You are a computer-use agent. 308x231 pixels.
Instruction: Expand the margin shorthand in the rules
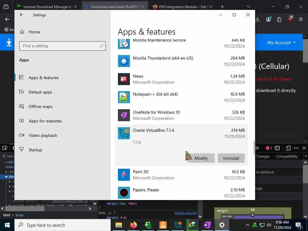click(122, 217)
